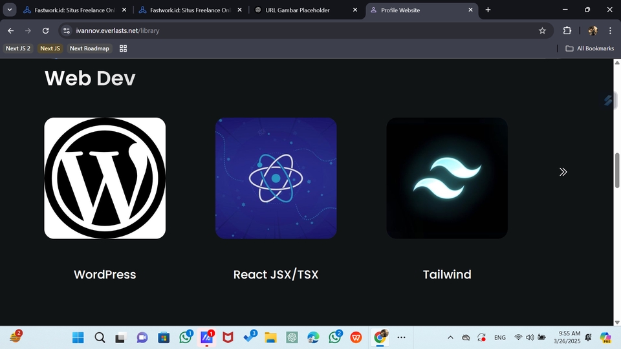Open the tab groups grid icon
621x349 pixels.
point(123,48)
